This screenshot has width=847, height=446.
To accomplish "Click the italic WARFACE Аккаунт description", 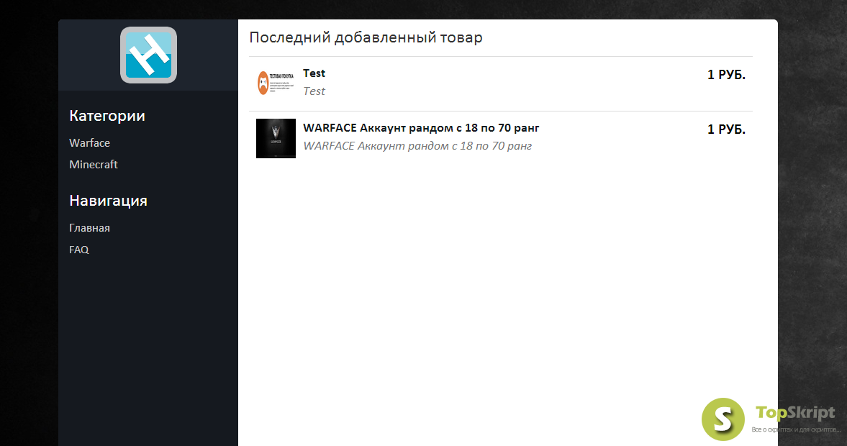I will click(417, 146).
